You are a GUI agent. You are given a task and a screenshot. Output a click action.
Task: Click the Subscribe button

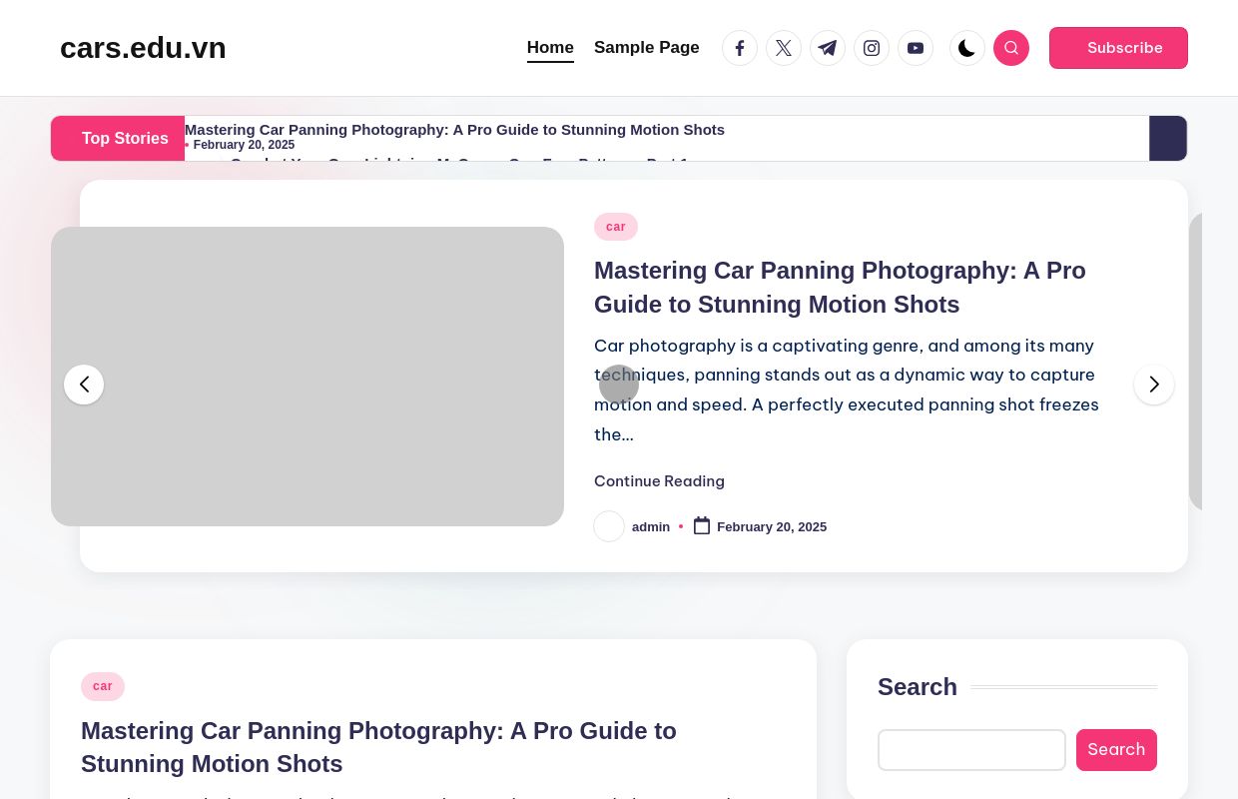point(1118,48)
